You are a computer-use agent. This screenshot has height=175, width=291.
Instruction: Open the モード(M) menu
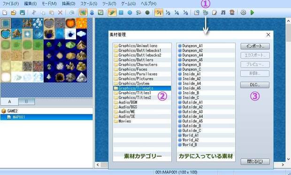coord(49,4)
